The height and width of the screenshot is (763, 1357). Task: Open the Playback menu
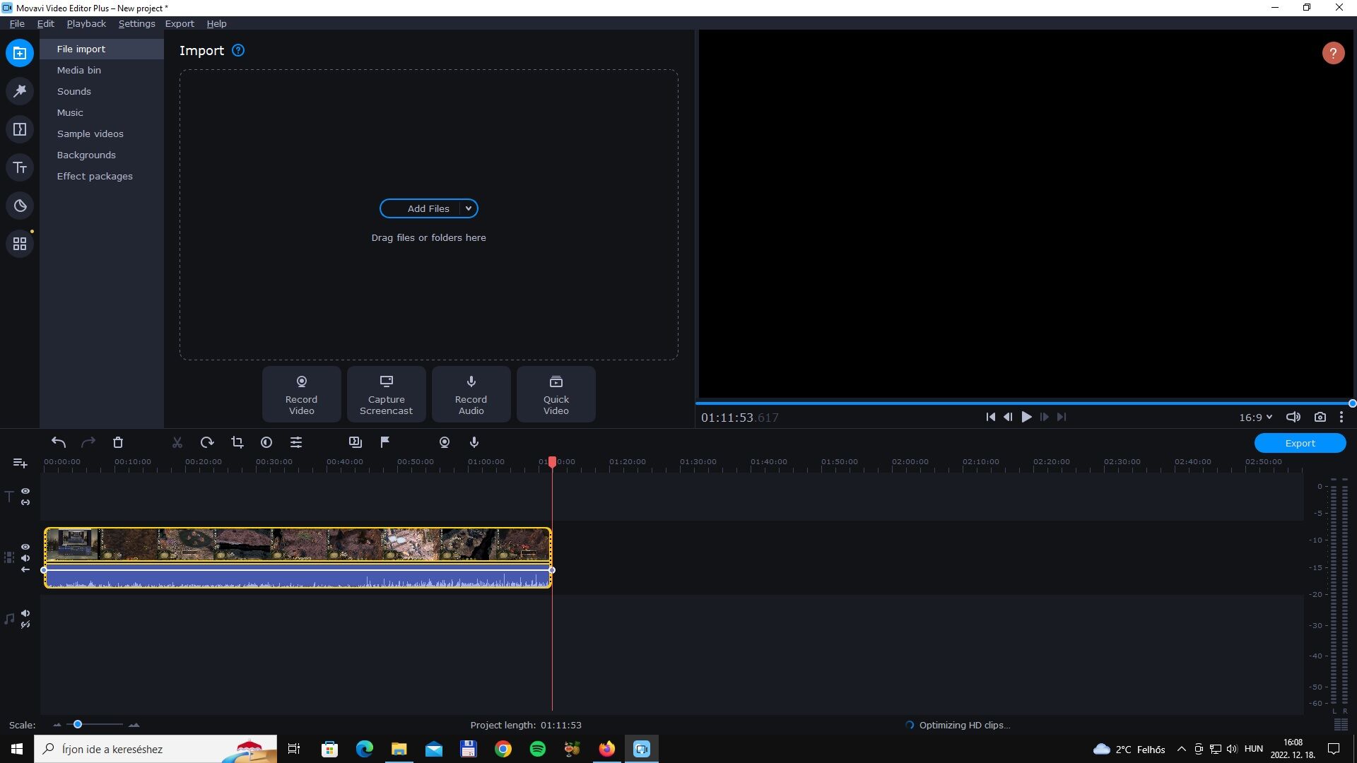86,23
